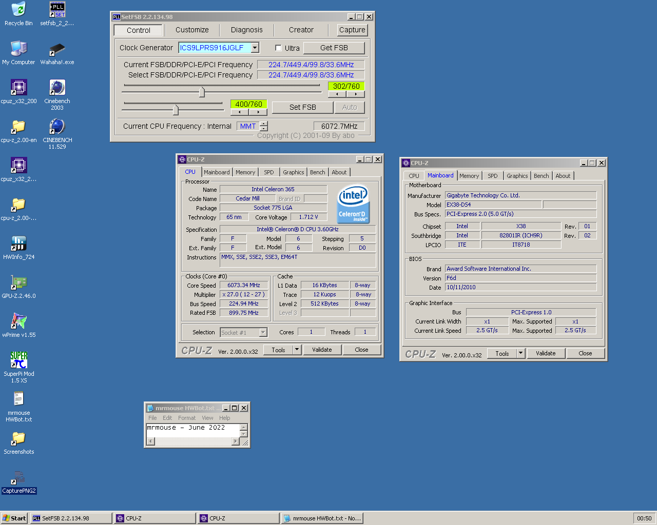Click the Notepad horizontal scrollbar right arrow
The width and height of the screenshot is (657, 525).
tap(235, 441)
